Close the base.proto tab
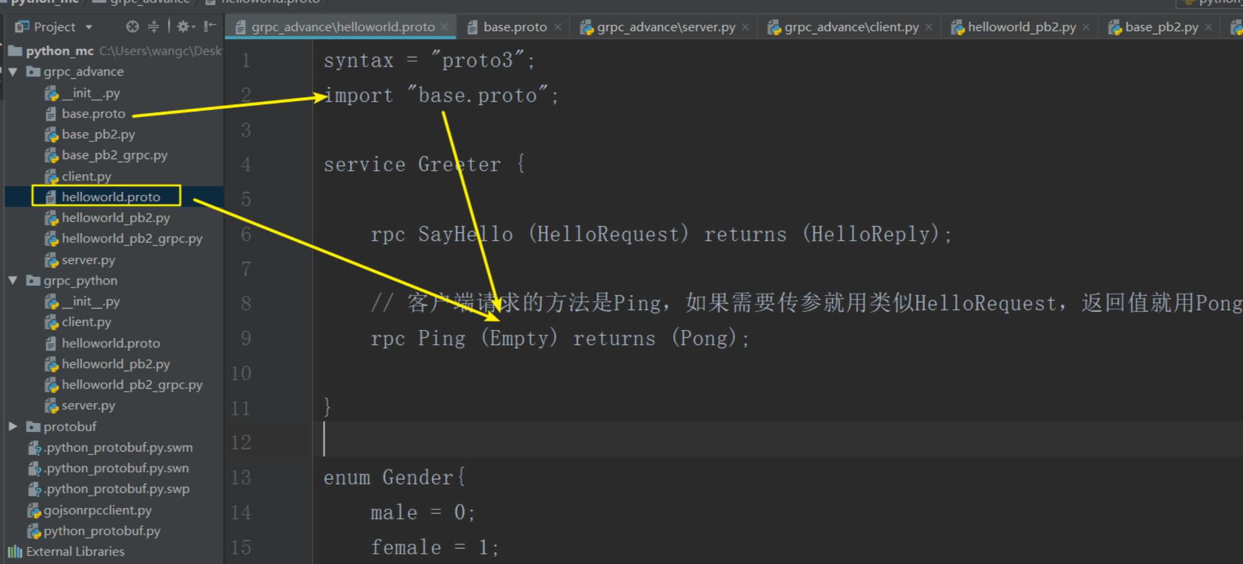This screenshot has width=1243, height=564. coord(558,27)
